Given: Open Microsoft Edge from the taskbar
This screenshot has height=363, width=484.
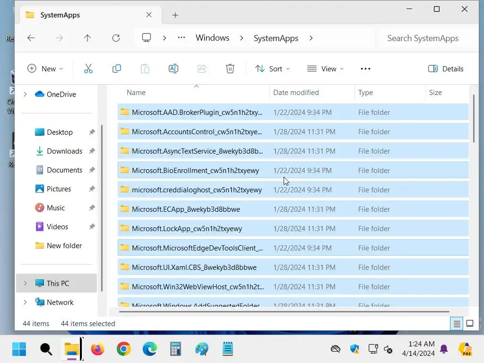Looking at the screenshot, I should pyautogui.click(x=150, y=349).
